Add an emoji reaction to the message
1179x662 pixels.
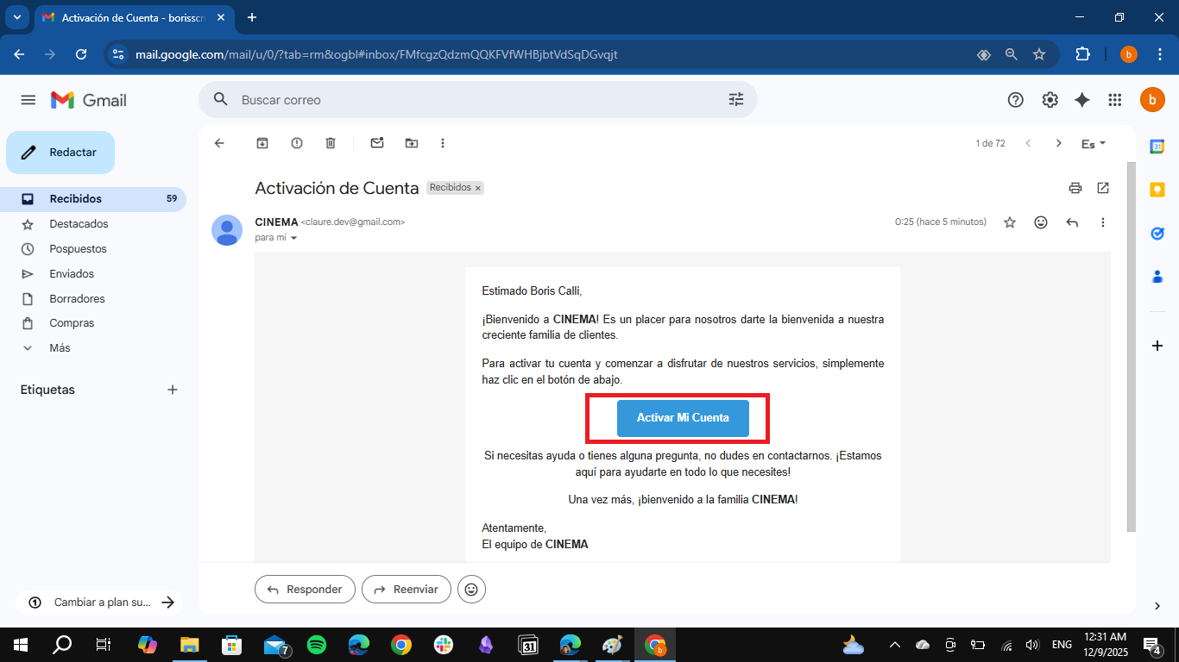click(1041, 222)
